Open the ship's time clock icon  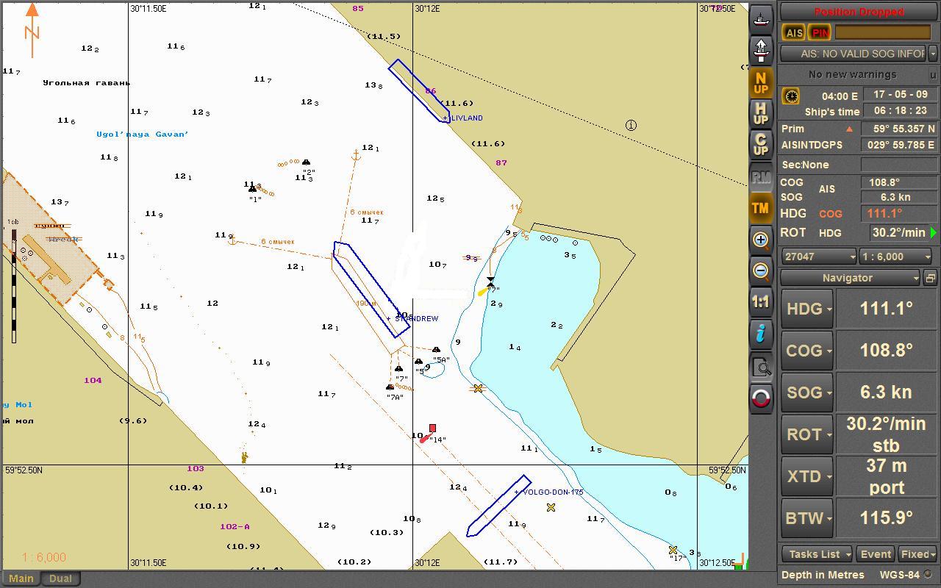click(791, 96)
